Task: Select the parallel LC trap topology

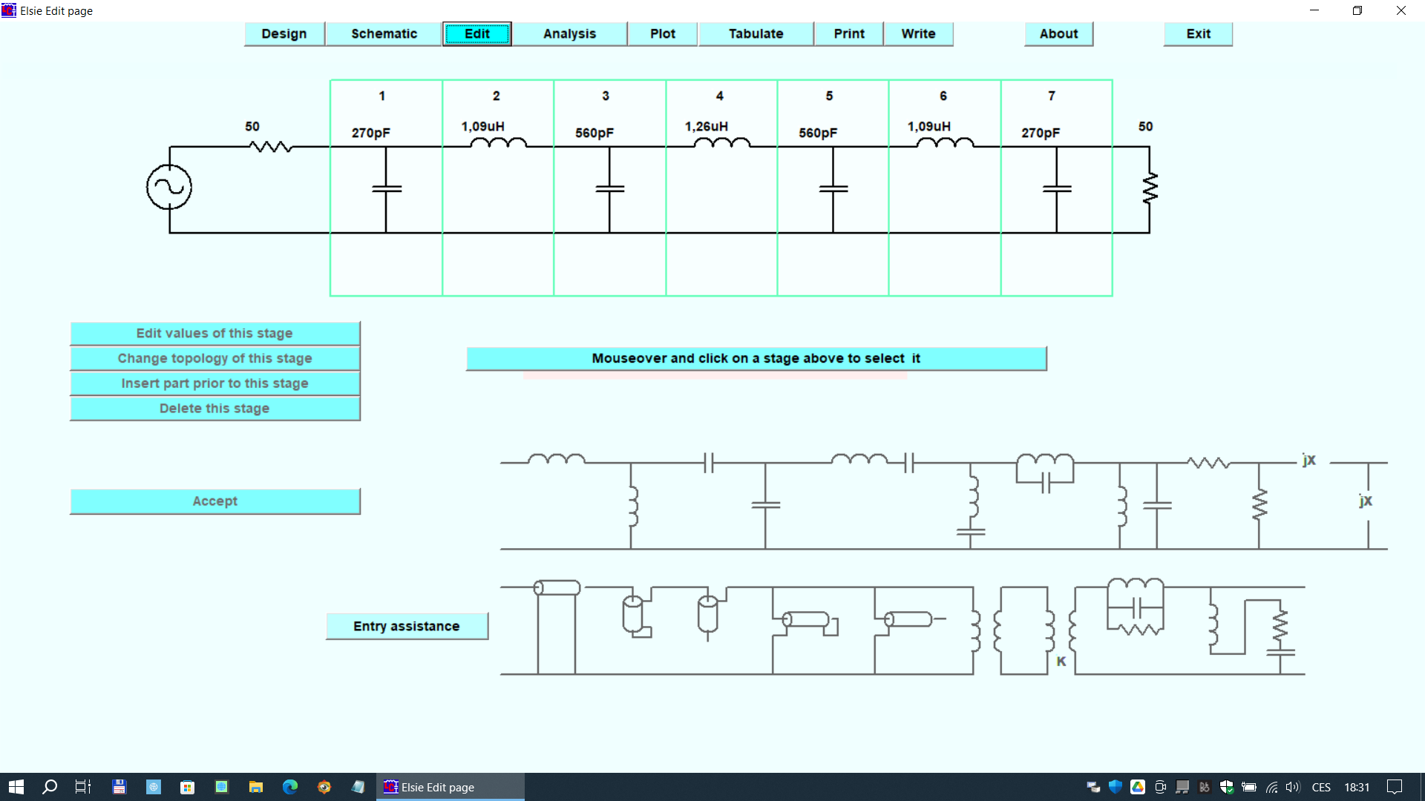Action: click(x=1044, y=472)
